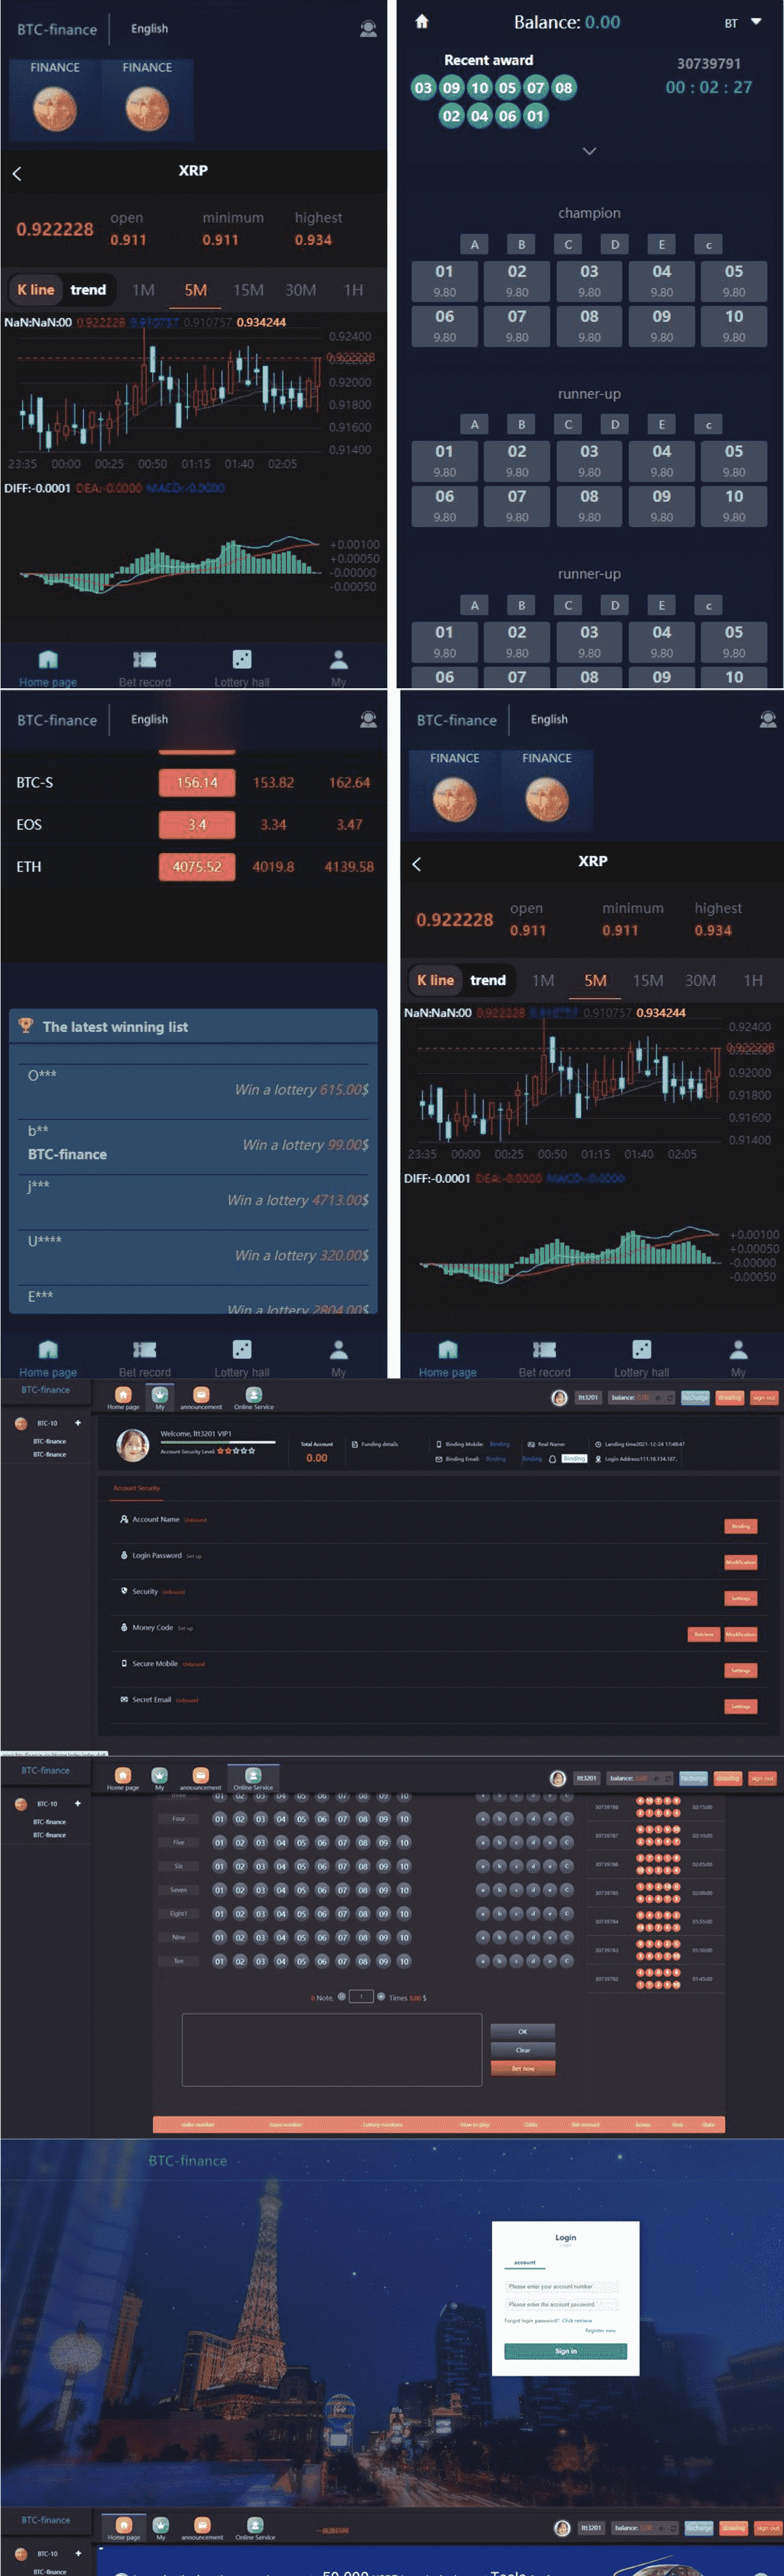The width and height of the screenshot is (784, 2576).
Task: Click BTC-10 coin icon in Account page sidebar
Action: pos(21,1423)
